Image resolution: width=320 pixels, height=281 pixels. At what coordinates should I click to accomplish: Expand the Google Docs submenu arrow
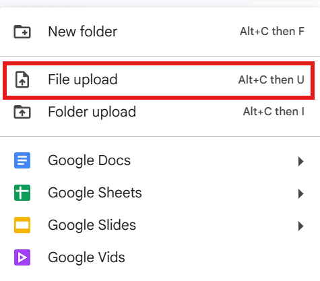coord(301,161)
